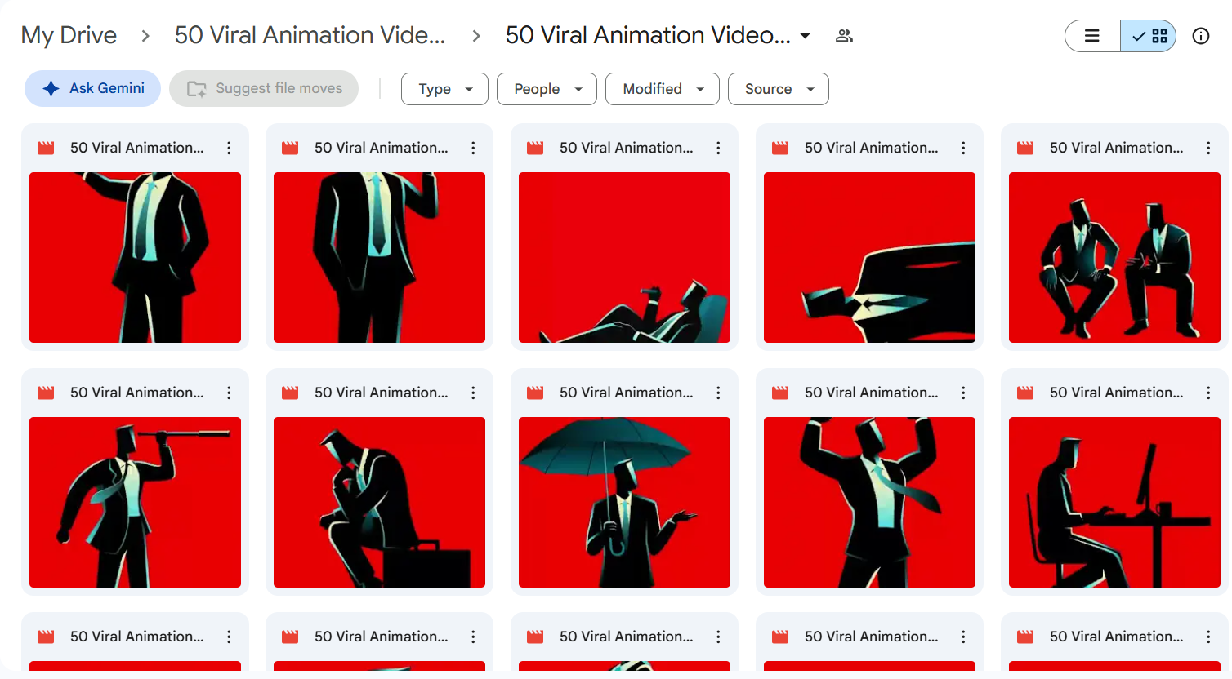
Task: Go to My Drive breadcrumb
Action: click(69, 35)
